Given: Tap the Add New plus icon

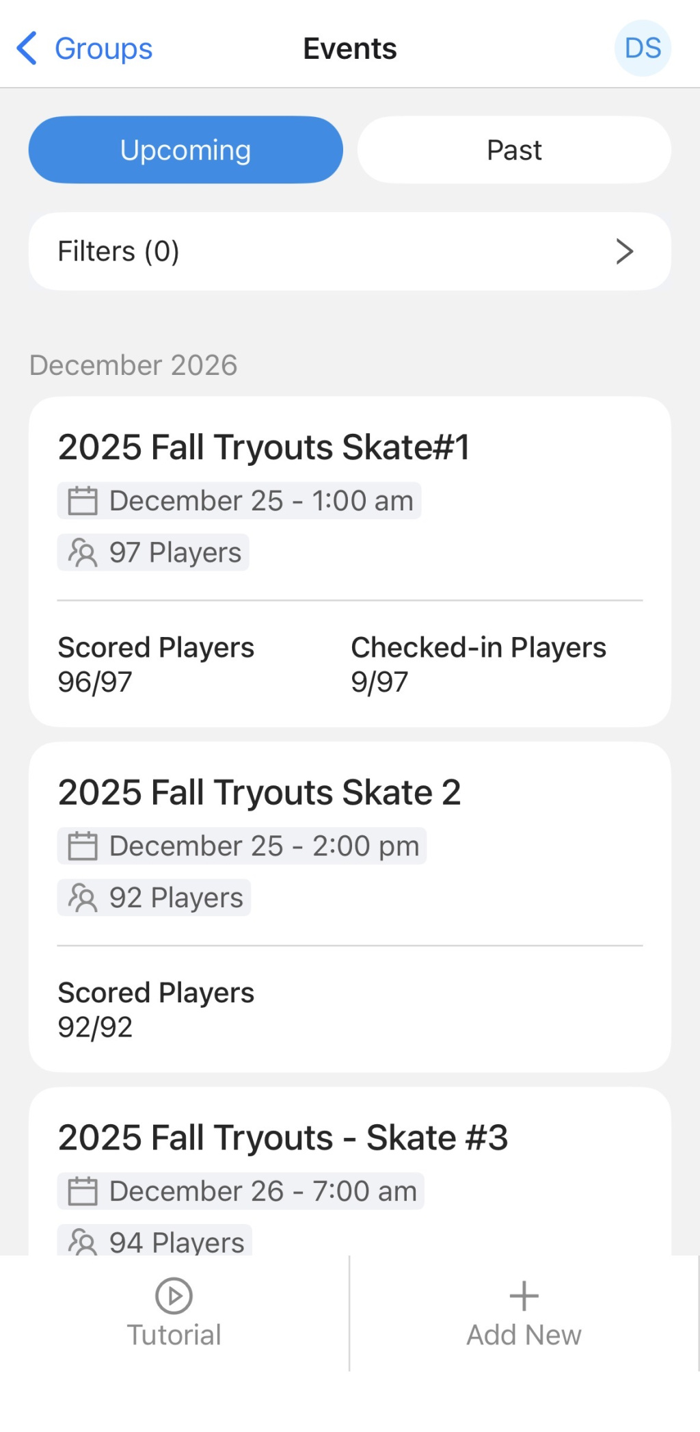Looking at the screenshot, I should coord(524,1295).
